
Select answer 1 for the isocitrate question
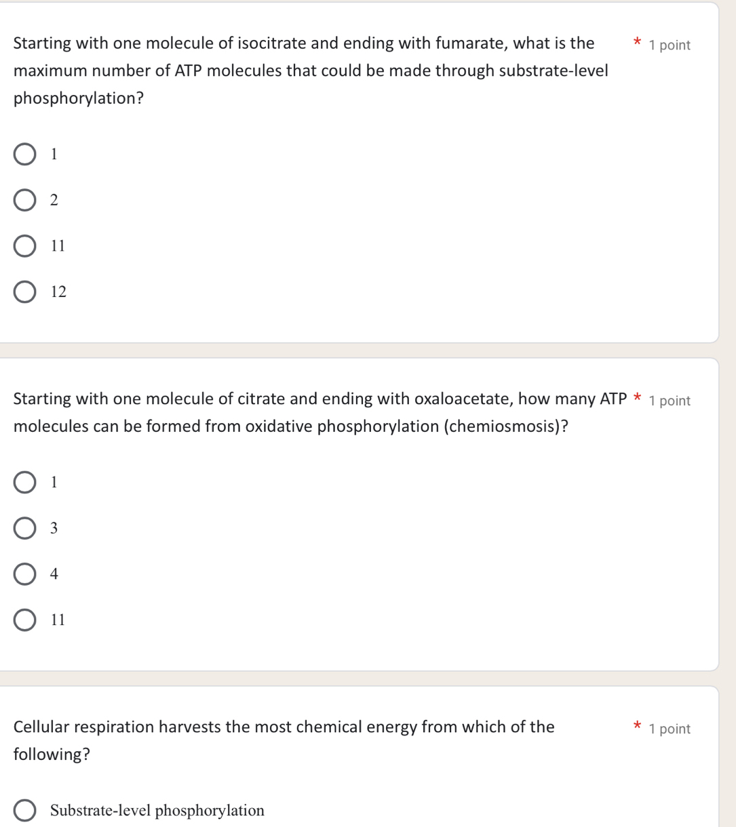[25, 155]
